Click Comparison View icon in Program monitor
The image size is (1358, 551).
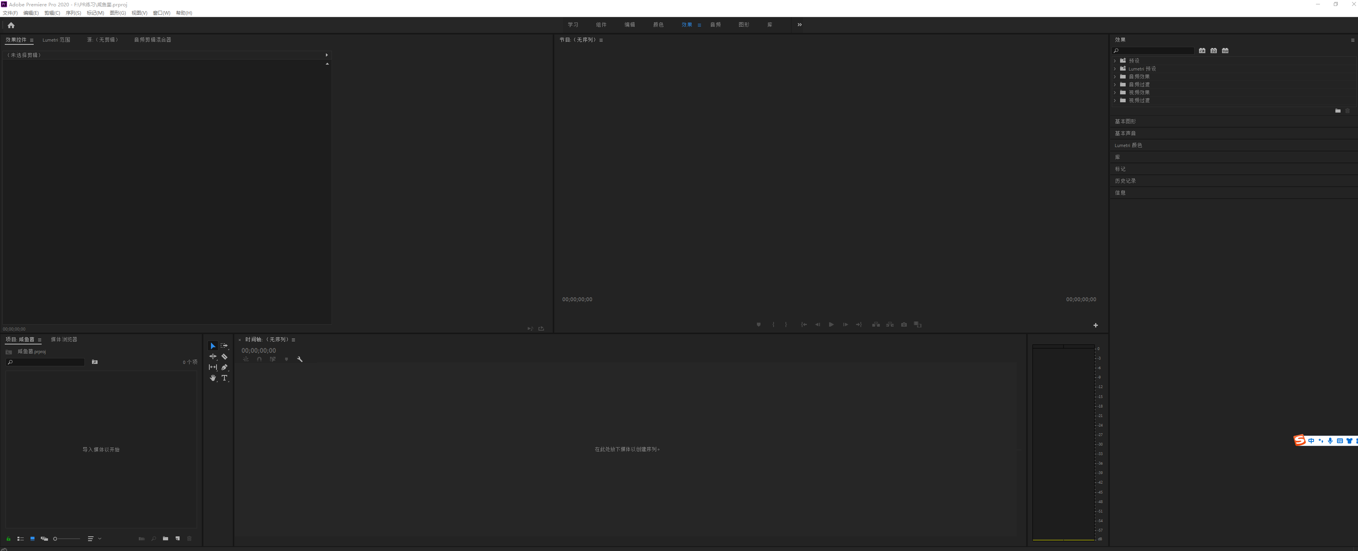point(918,325)
